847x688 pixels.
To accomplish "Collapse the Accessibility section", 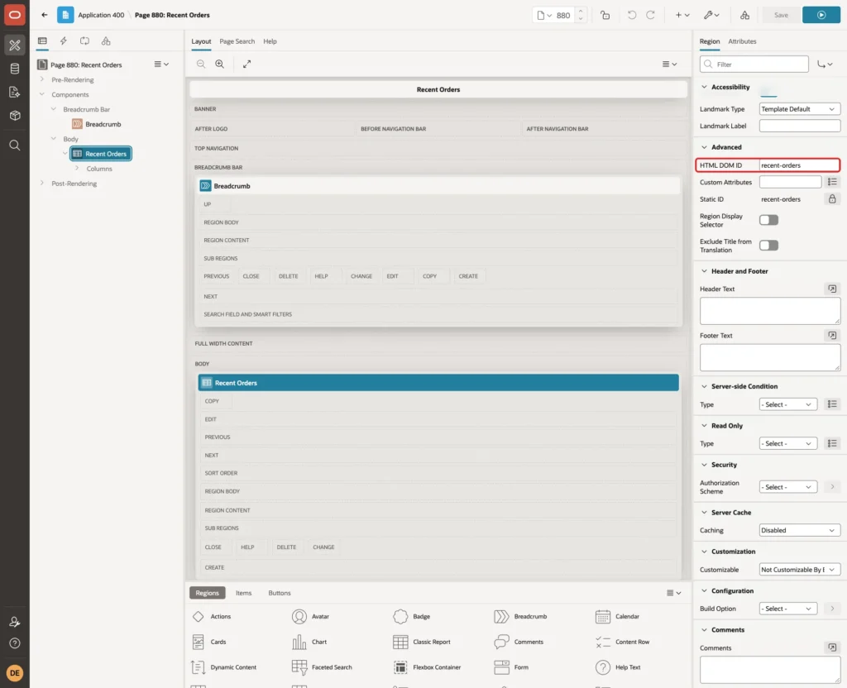I will click(x=704, y=87).
